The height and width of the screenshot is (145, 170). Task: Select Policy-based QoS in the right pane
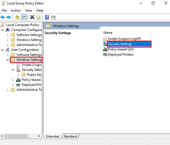point(120,49)
